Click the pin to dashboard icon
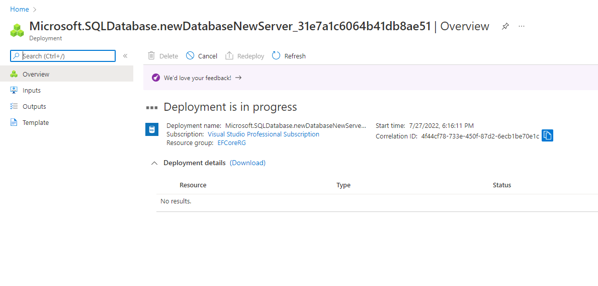 point(505,27)
